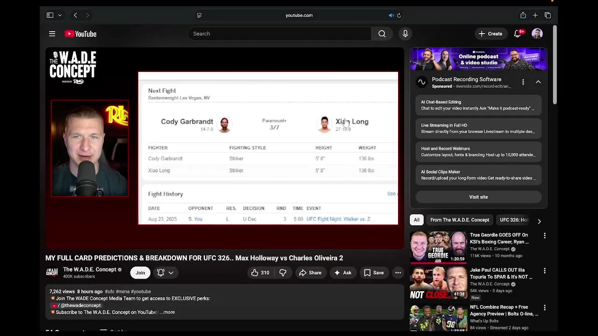
Task: Open the YouTube guide hamburger menu
Action: coord(52,34)
